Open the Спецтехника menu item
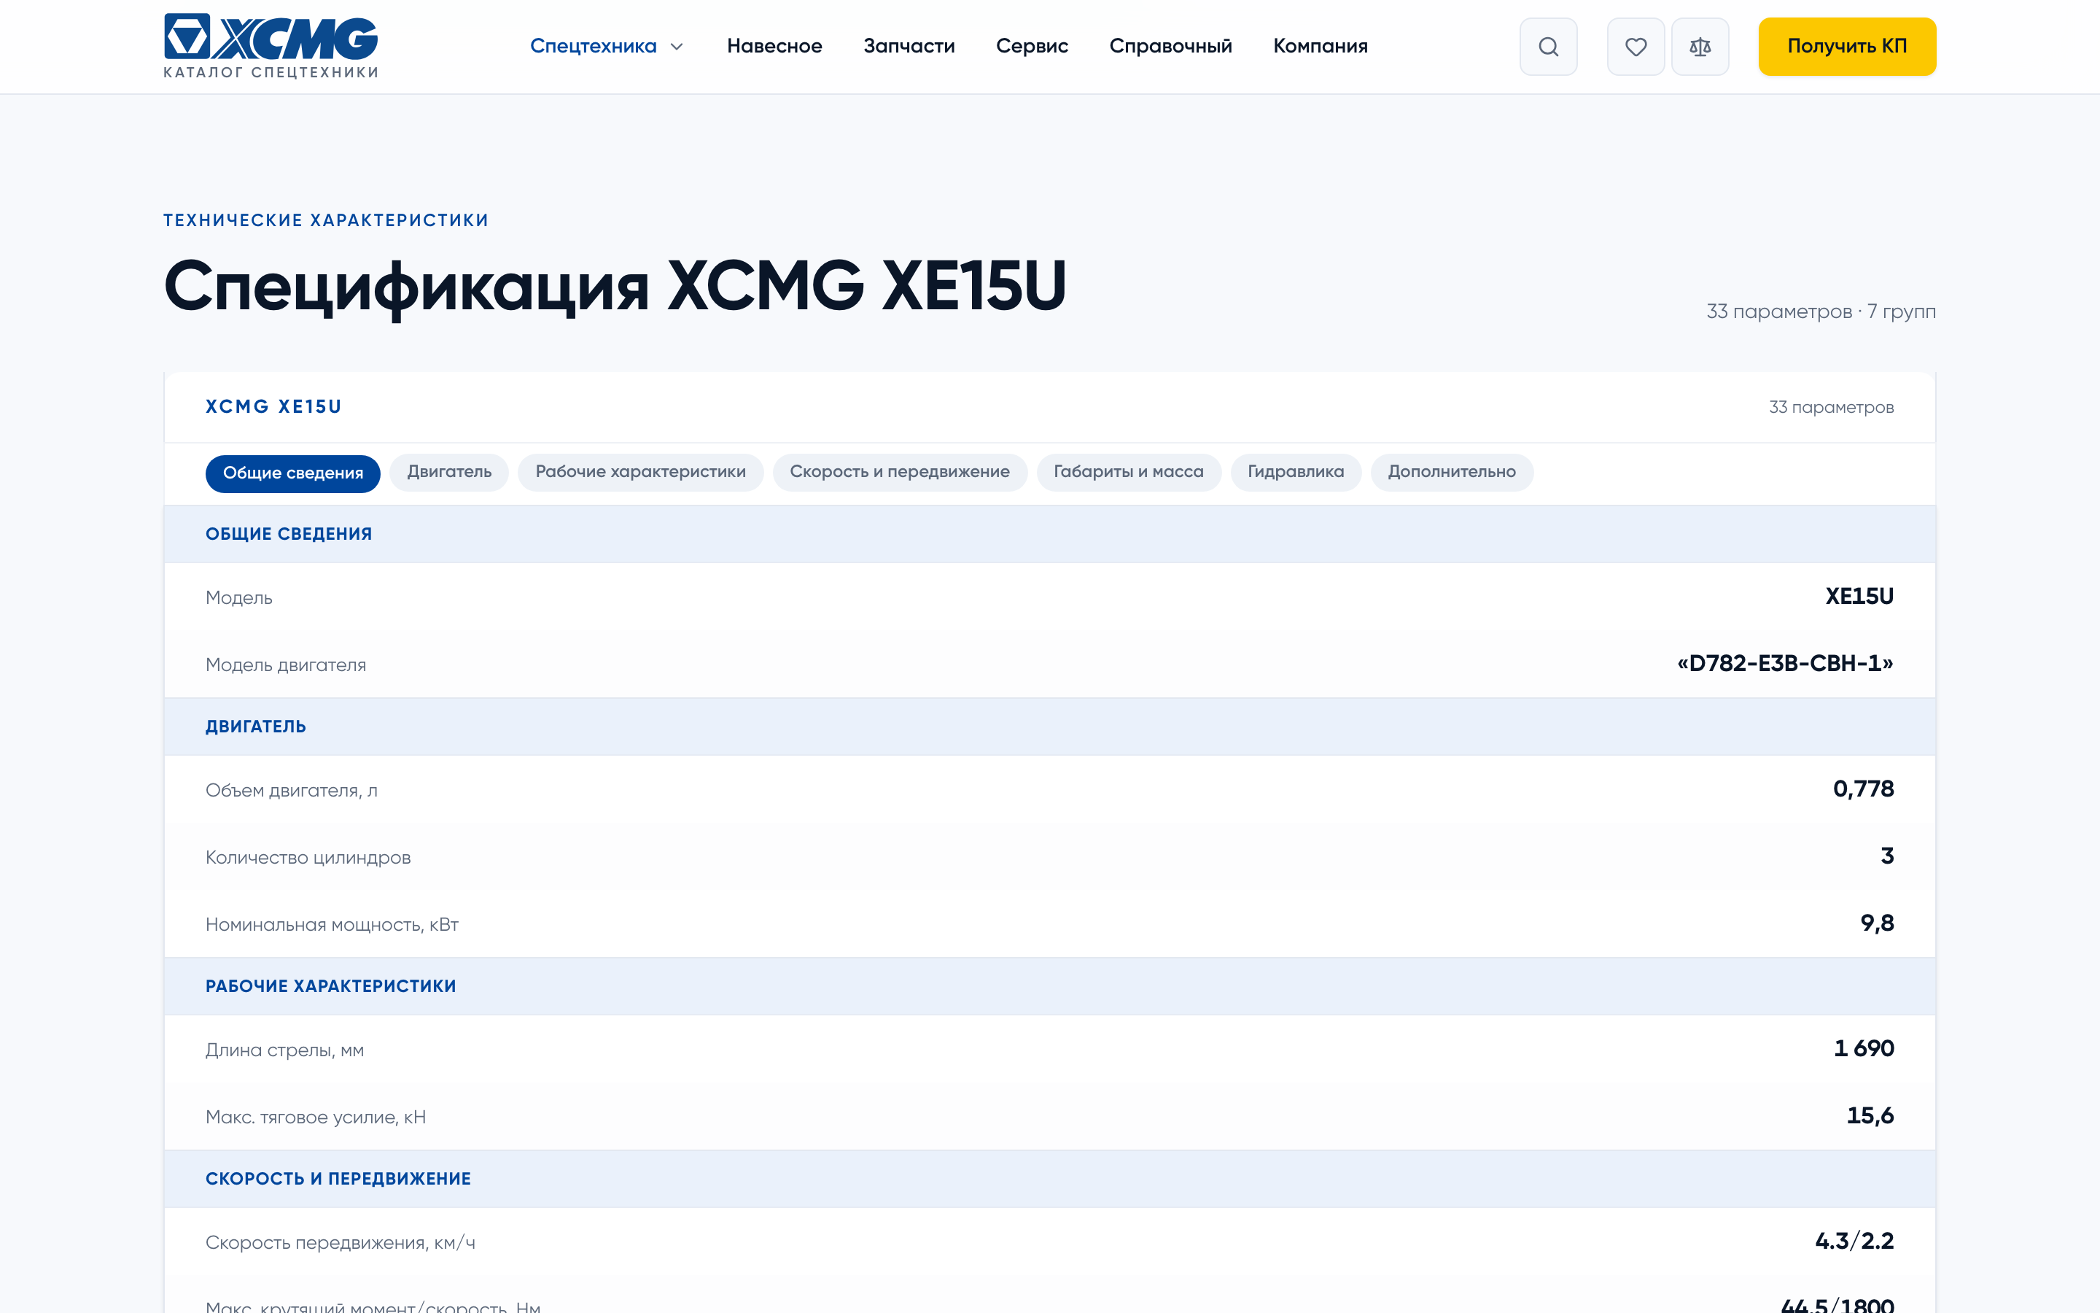 (x=594, y=46)
